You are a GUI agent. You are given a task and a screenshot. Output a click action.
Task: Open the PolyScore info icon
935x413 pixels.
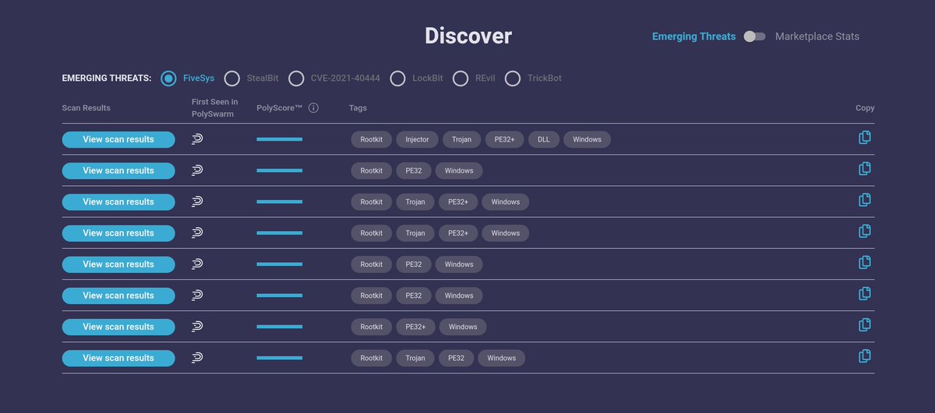click(x=313, y=108)
